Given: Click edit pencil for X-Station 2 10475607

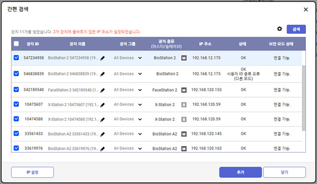Looking at the screenshot, I should tap(103, 105).
